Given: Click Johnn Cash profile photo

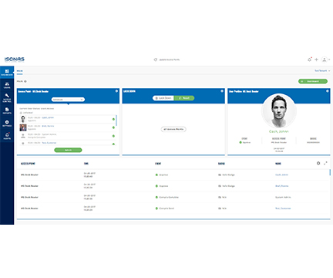Looking at the screenshot, I should coord(279,111).
